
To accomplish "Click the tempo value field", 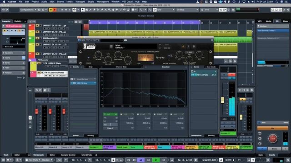I will (x=229, y=160).
